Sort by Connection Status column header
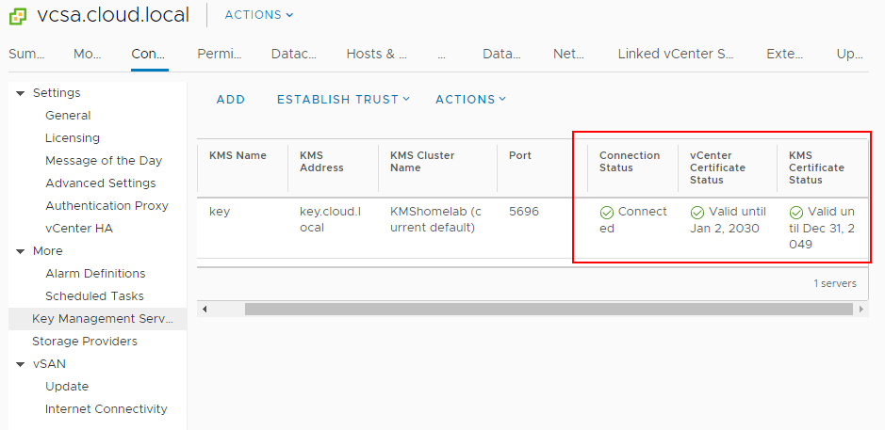Image resolution: width=885 pixels, height=430 pixels. (630, 162)
